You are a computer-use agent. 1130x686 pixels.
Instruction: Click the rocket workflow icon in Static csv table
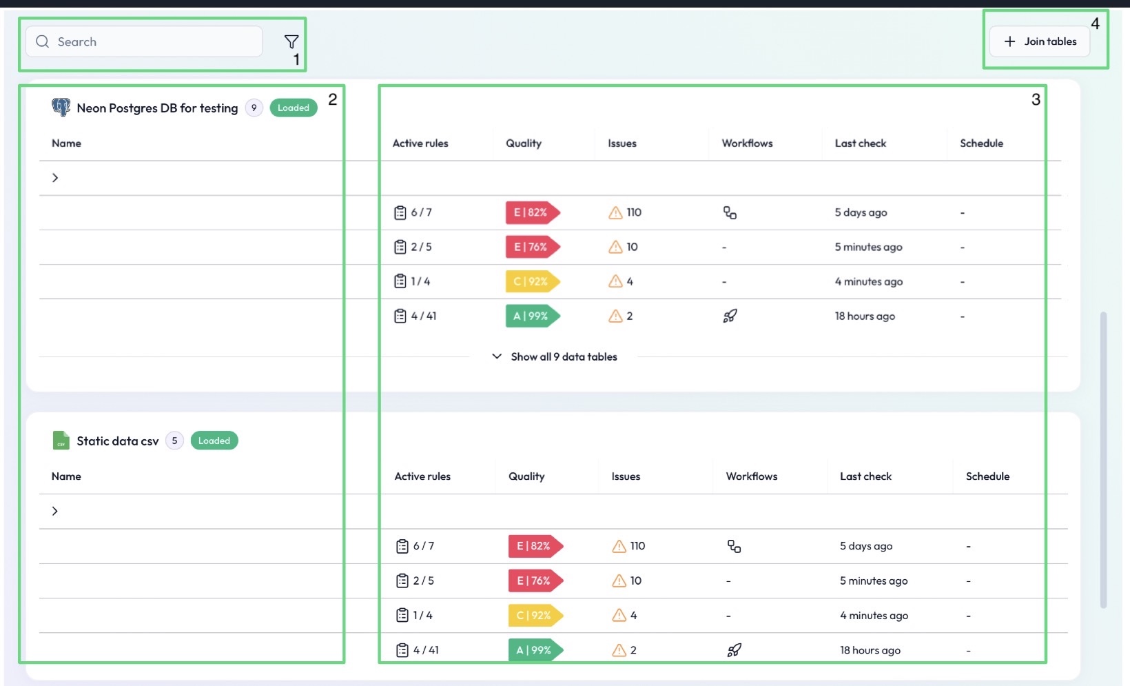pos(734,649)
